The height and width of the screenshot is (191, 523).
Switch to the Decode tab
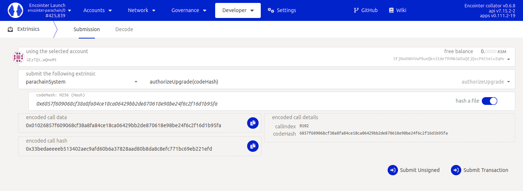pos(124,29)
